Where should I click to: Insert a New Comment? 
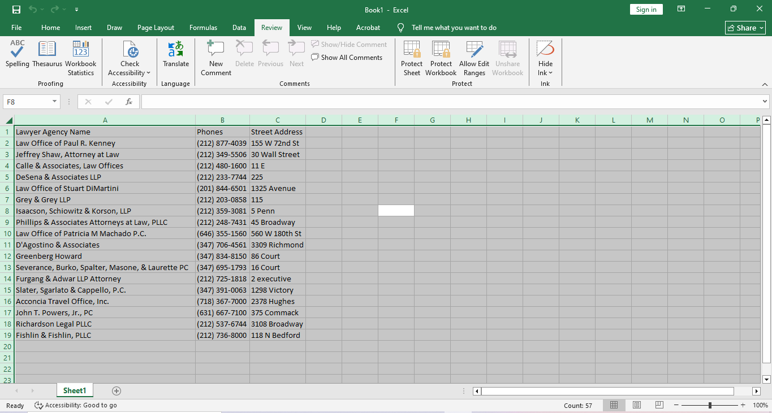[x=215, y=56]
